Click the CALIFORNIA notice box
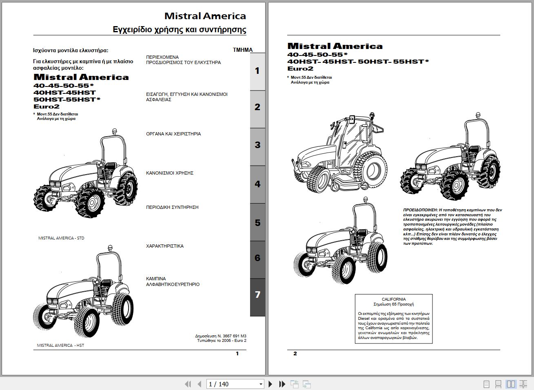This screenshot has width=534, height=390. point(394,319)
